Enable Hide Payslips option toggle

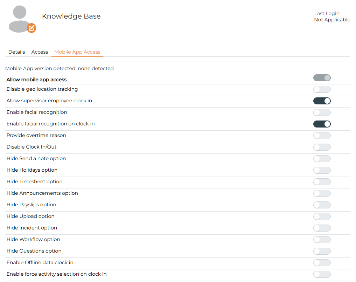pyautogui.click(x=322, y=205)
